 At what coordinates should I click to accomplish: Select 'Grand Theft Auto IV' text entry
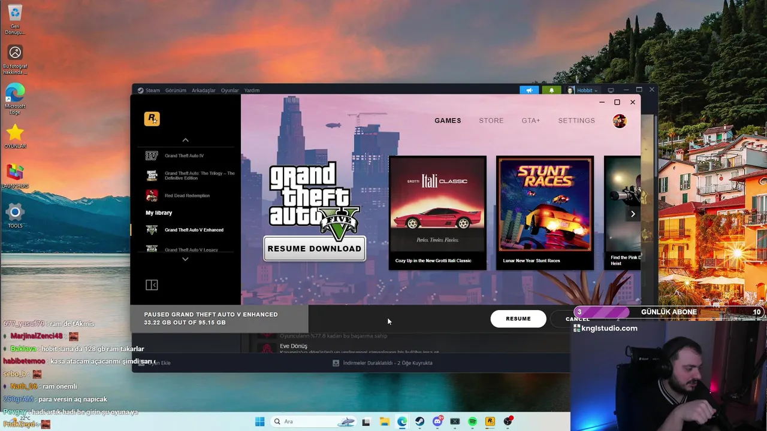coord(184,156)
